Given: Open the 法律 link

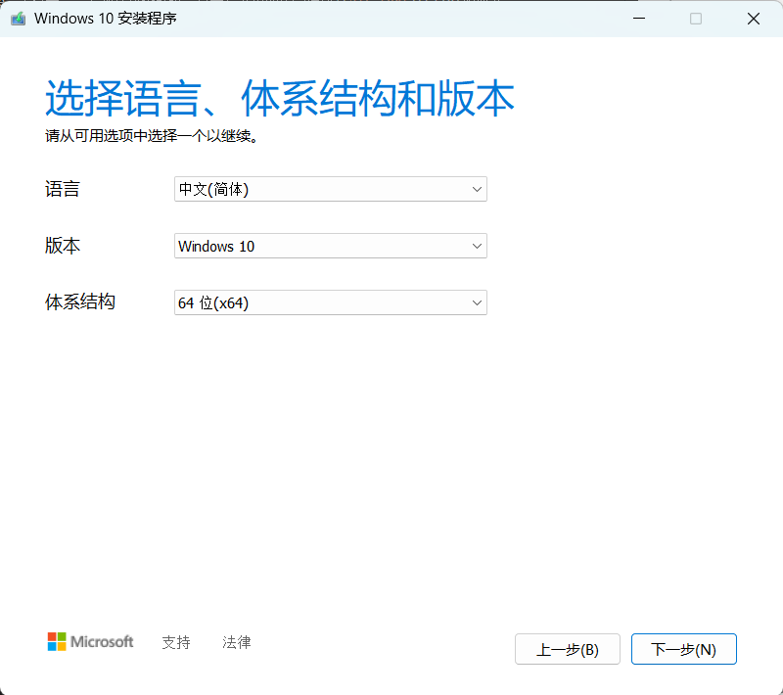Looking at the screenshot, I should tap(237, 642).
